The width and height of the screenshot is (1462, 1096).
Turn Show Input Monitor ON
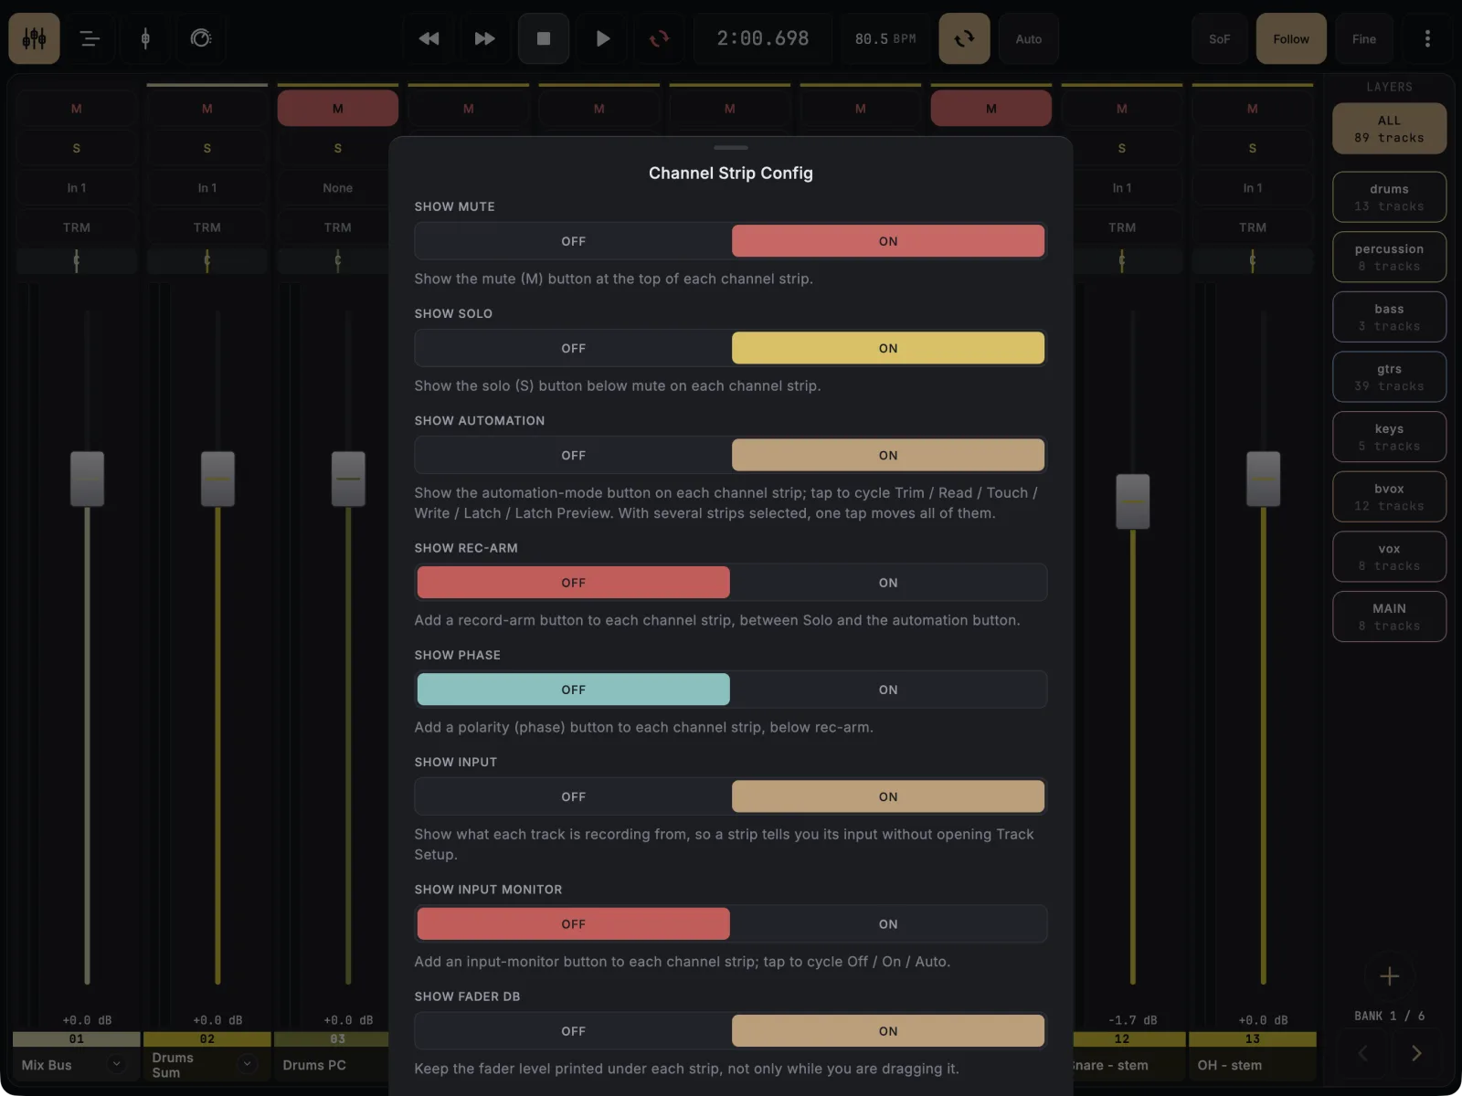pyautogui.click(x=888, y=924)
